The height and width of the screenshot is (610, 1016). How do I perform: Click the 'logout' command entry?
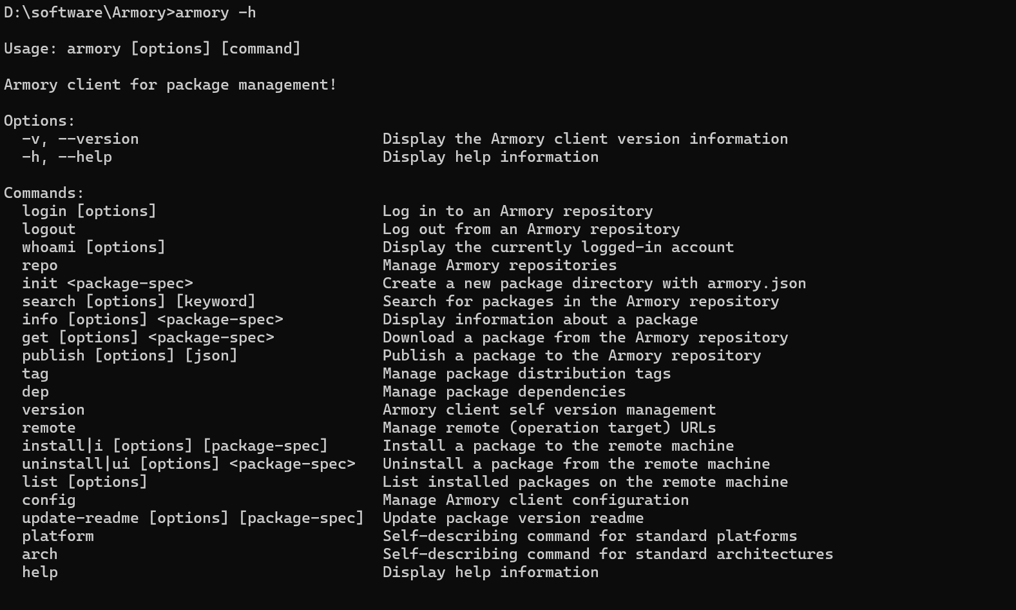click(49, 230)
